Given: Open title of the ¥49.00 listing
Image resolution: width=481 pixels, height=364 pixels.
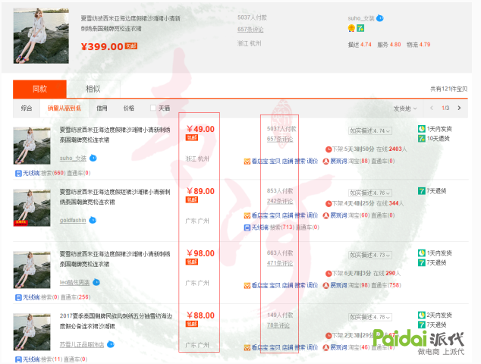Looking at the screenshot, I should (115, 135).
